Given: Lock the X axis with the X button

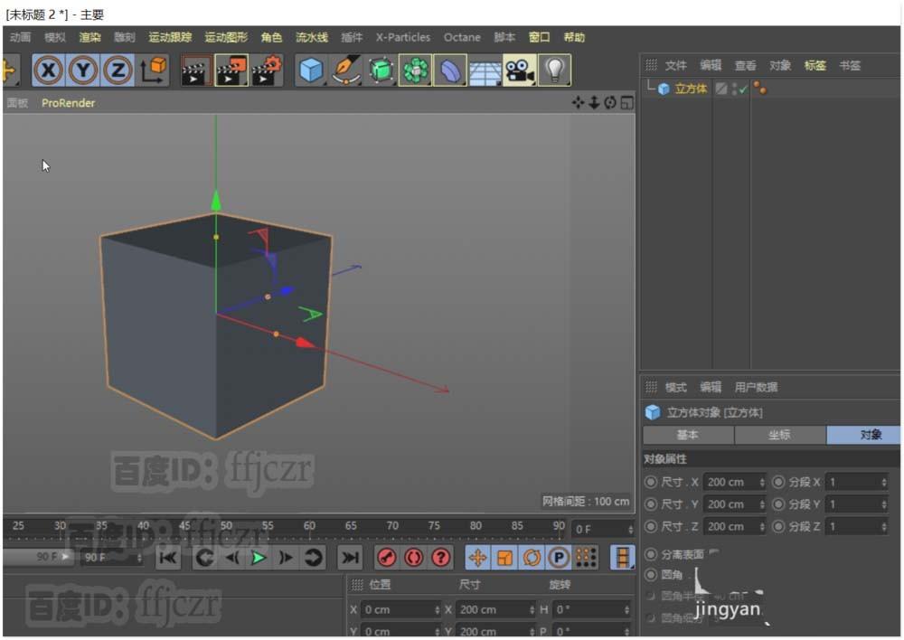Looking at the screenshot, I should pos(48,70).
